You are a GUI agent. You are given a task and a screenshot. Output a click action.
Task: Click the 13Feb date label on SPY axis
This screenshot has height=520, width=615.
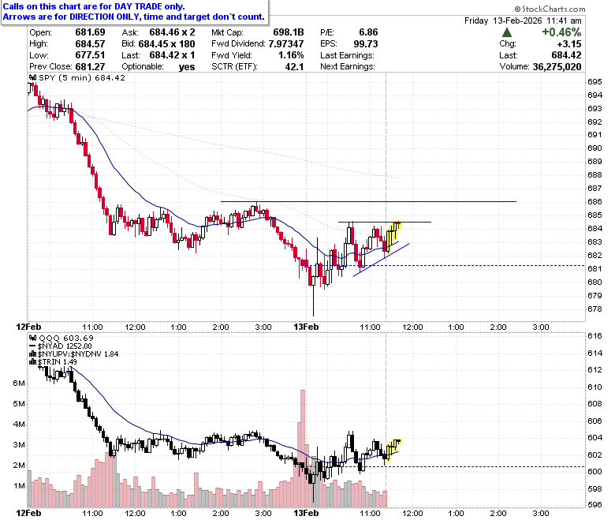[x=306, y=327]
